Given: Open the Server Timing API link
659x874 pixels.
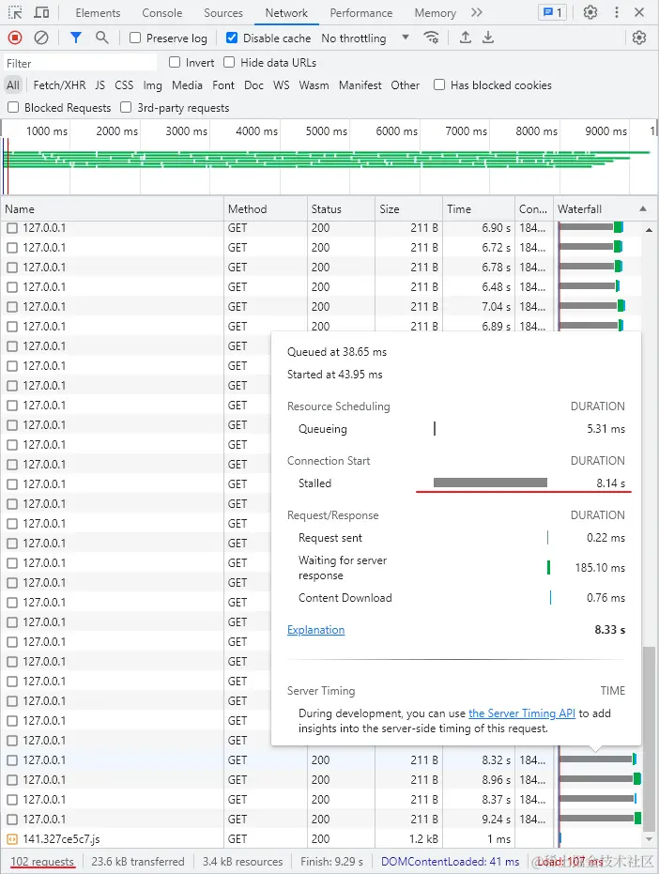Looking at the screenshot, I should [521, 713].
